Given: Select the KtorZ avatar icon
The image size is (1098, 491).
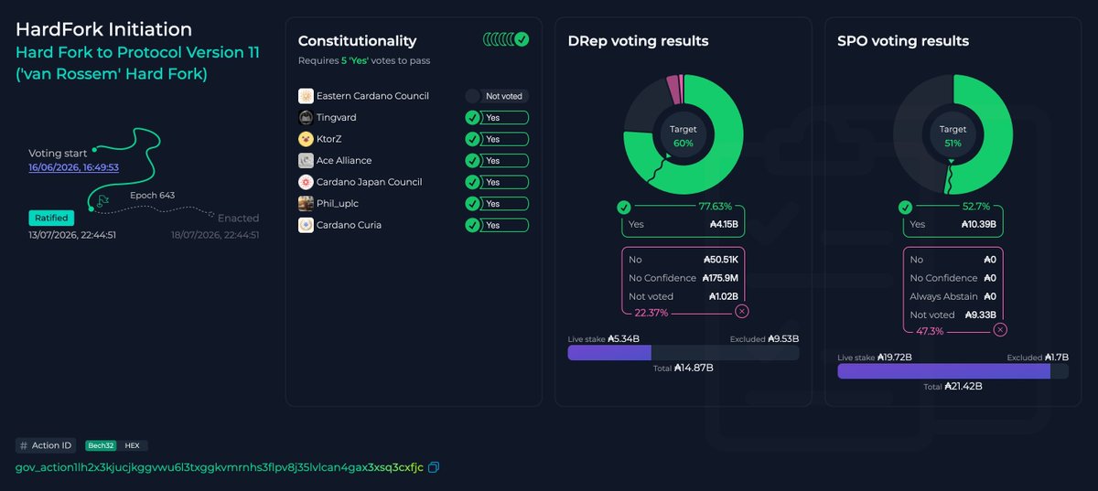Looking at the screenshot, I should [x=306, y=139].
